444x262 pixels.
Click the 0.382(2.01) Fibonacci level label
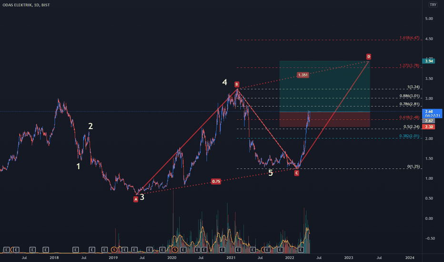[409, 136]
